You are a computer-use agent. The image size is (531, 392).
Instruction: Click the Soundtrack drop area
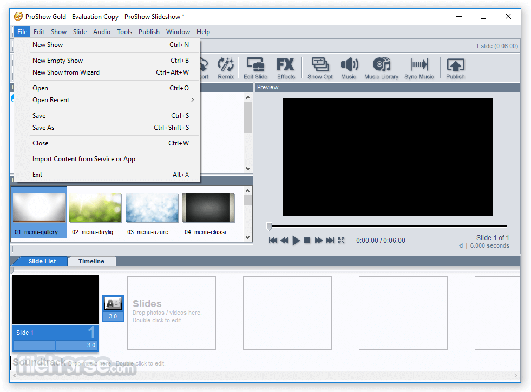89,363
